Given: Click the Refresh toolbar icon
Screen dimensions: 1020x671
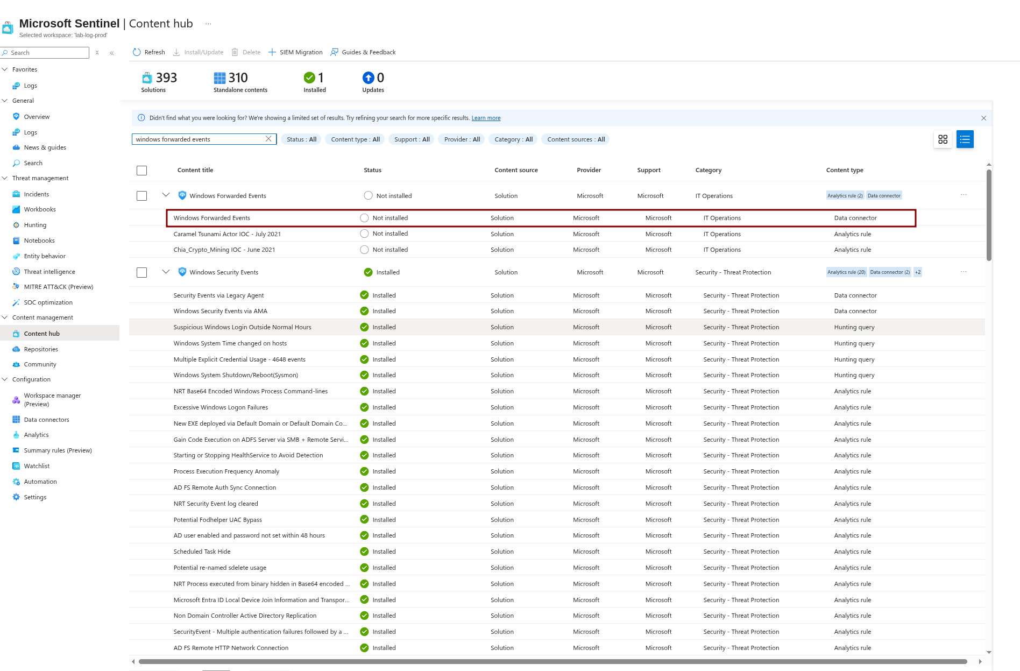Looking at the screenshot, I should (x=137, y=52).
